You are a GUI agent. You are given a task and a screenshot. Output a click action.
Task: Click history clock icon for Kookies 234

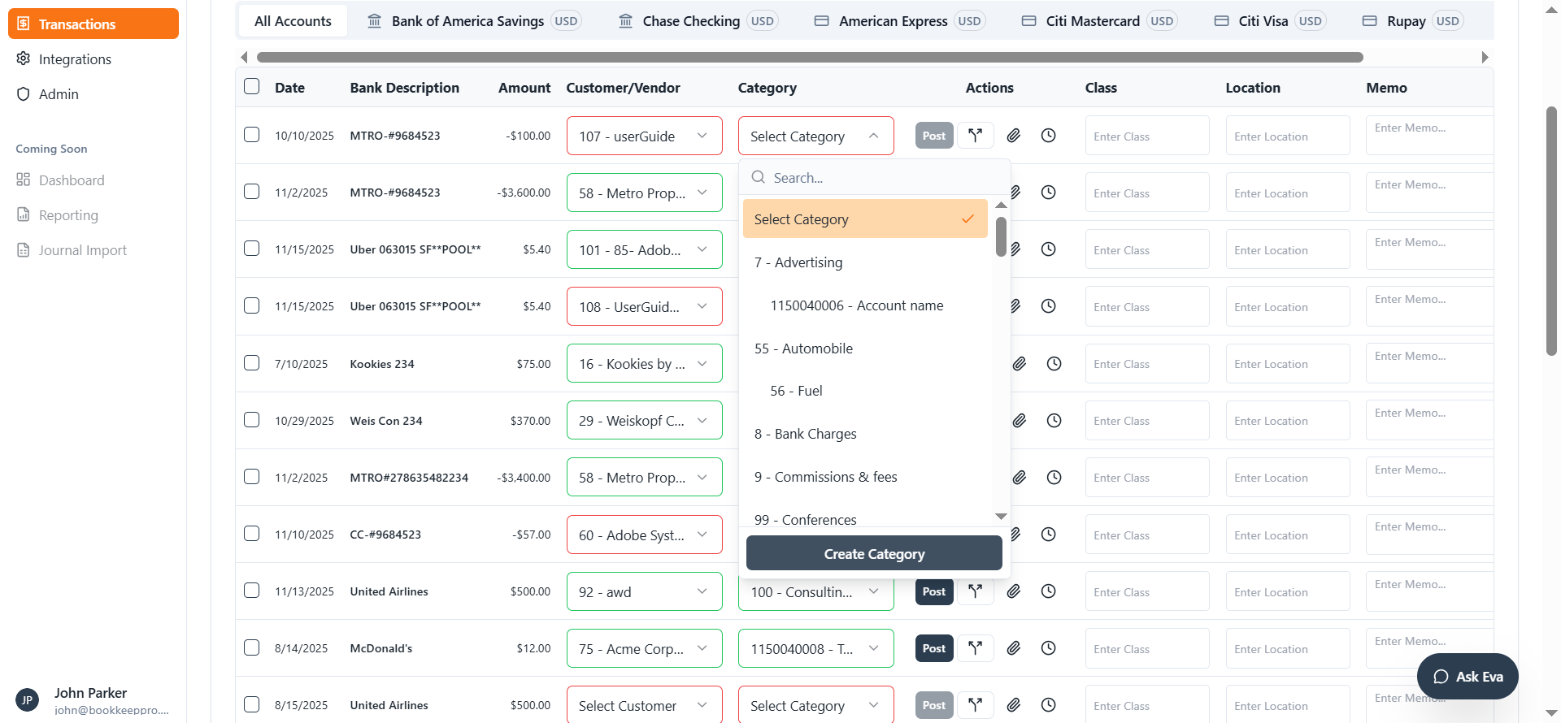[1054, 364]
